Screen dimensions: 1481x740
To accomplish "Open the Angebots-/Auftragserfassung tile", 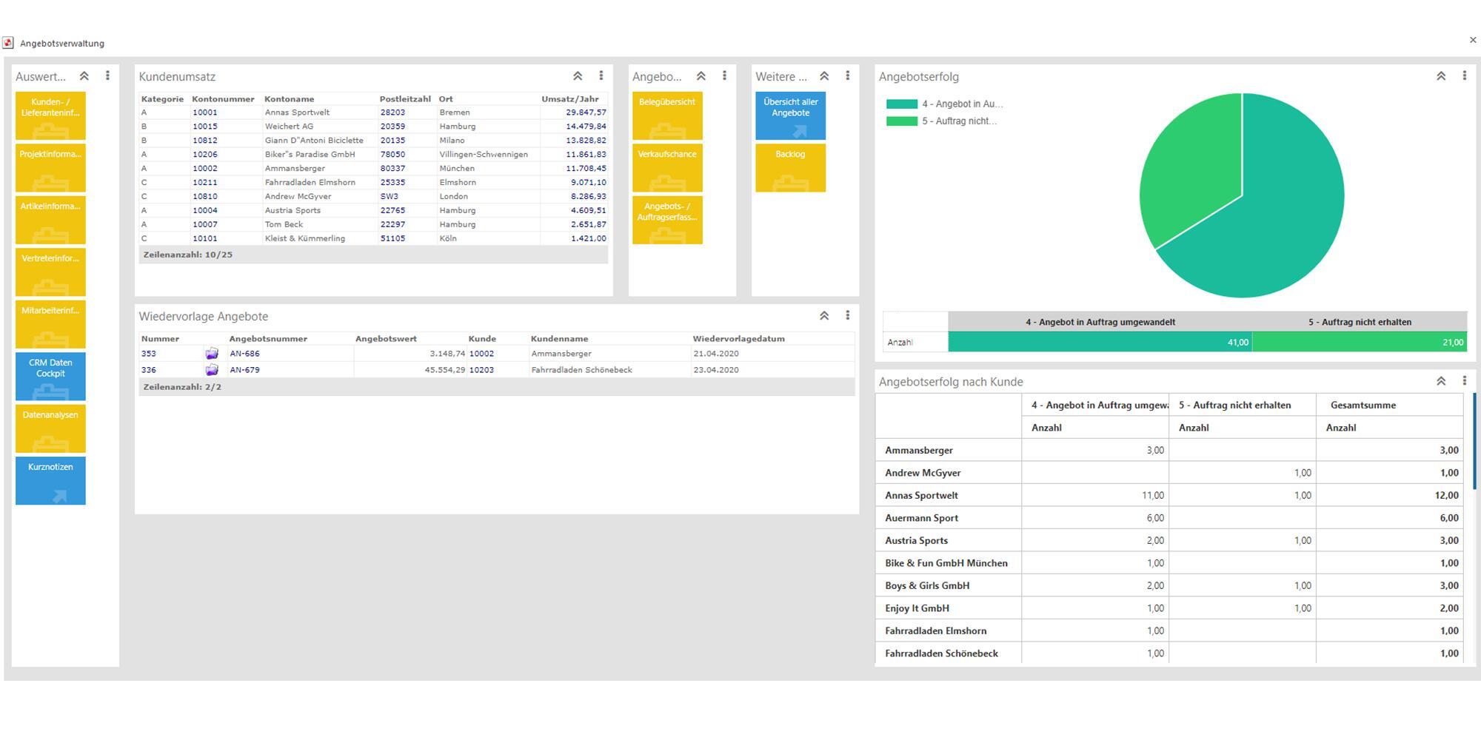I will [667, 220].
